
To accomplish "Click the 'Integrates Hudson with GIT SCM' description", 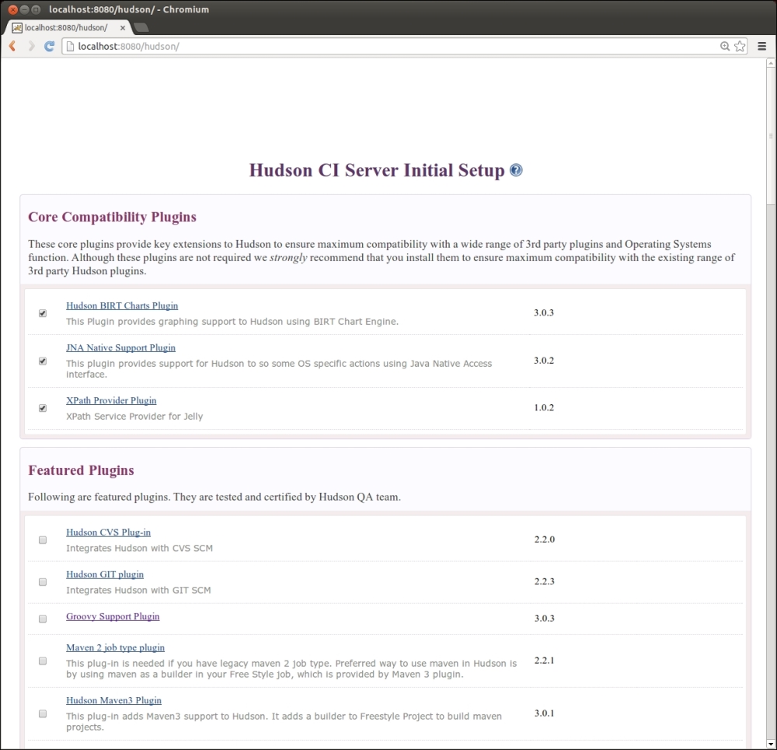I will click(x=138, y=591).
